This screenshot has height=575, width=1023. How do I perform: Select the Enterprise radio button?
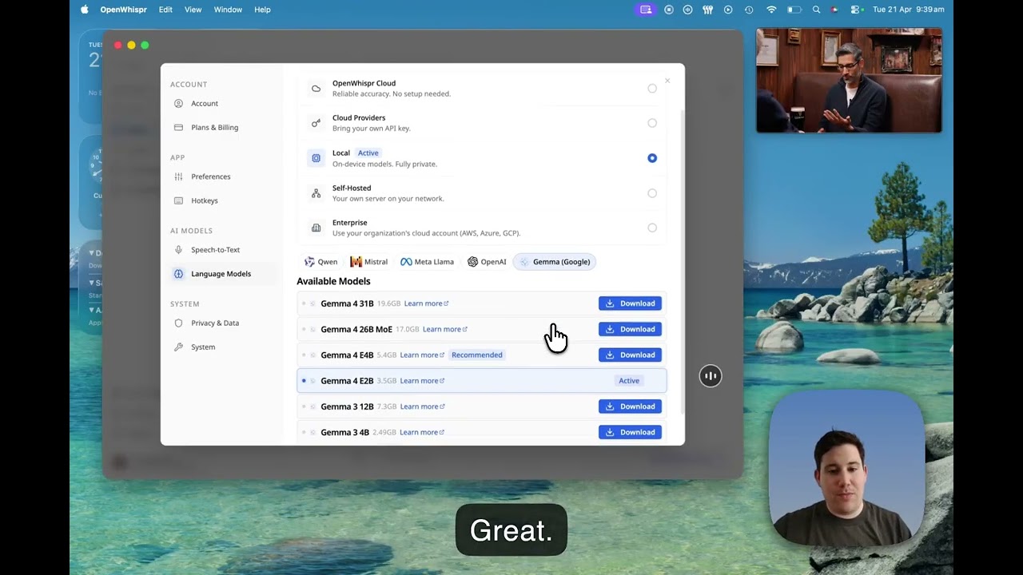652,228
